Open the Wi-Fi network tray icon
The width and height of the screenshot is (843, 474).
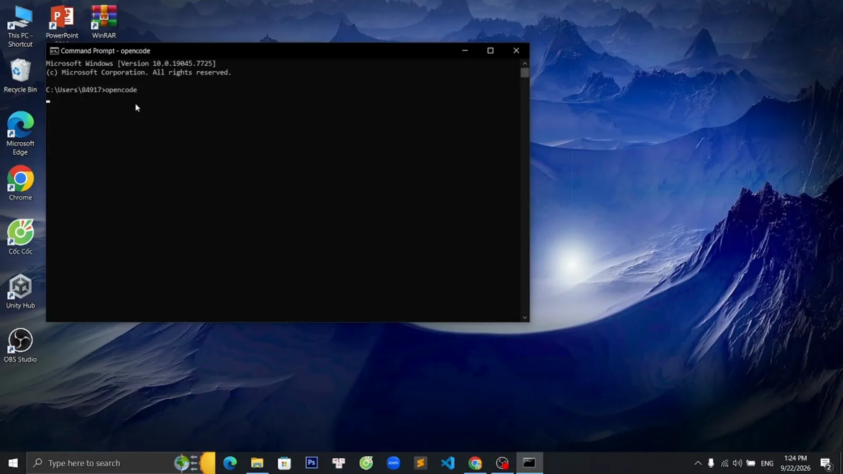(725, 463)
